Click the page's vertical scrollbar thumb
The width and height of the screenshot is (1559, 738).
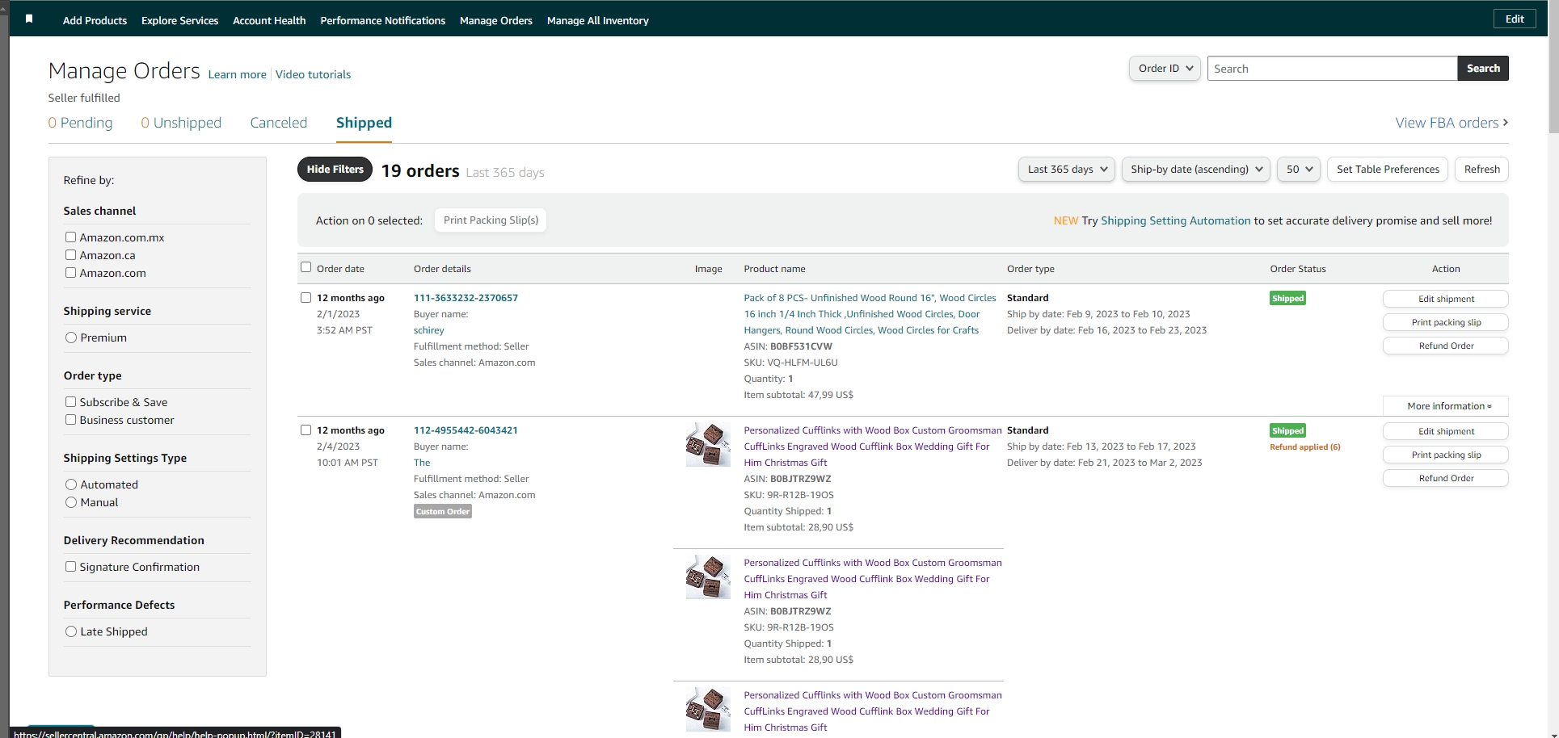point(1553,67)
